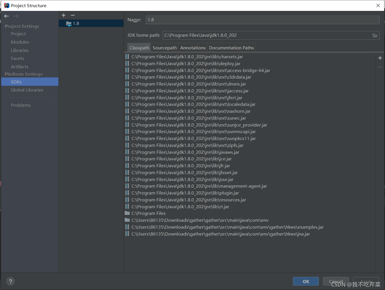Image resolution: width=385 pixels, height=290 pixels.
Task: Confirm with the OK button
Action: (x=306, y=281)
